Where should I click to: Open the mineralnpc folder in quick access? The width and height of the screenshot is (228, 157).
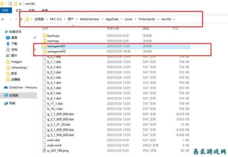pos(19,68)
